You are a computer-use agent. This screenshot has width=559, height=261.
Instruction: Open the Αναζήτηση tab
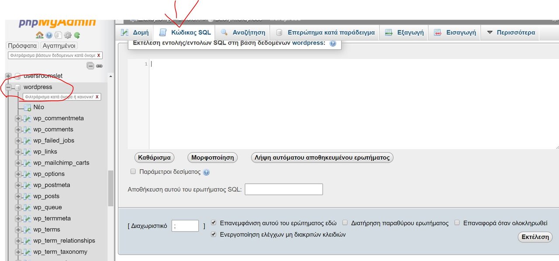point(243,32)
